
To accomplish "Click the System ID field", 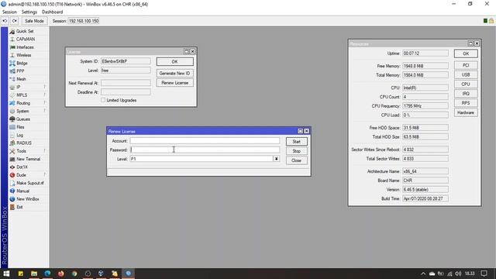I will (x=126, y=61).
